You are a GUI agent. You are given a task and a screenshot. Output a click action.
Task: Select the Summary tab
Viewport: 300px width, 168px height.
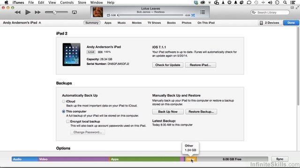pos(92,23)
